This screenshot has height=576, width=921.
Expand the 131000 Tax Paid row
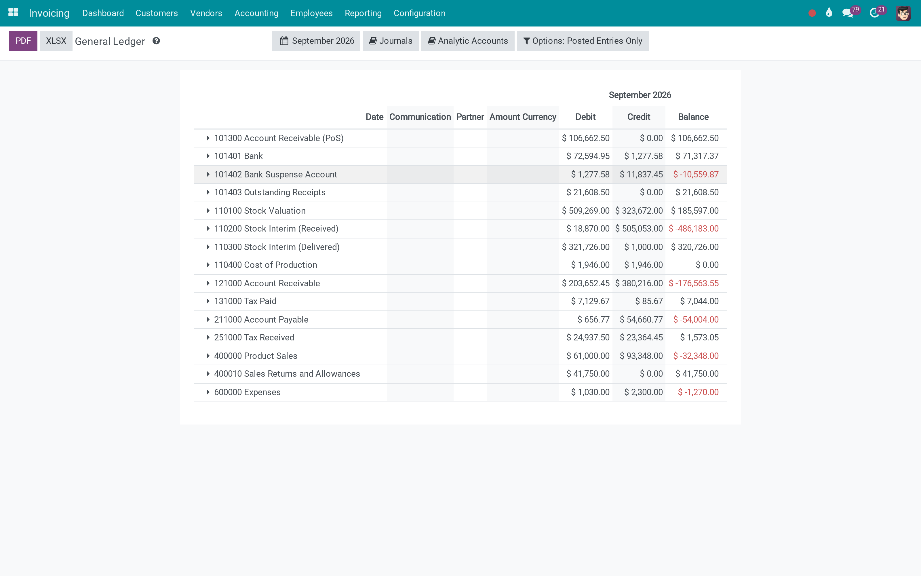pos(208,301)
